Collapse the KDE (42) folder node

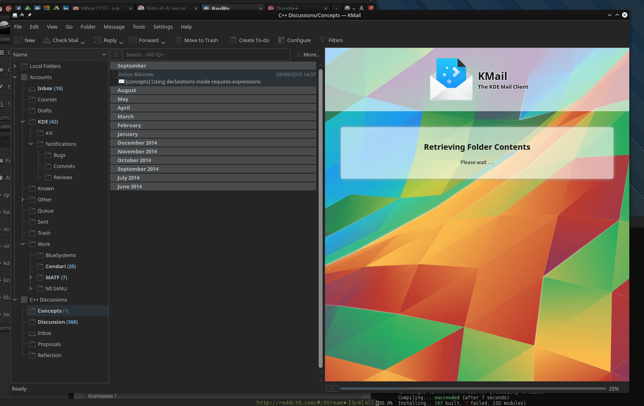point(23,122)
